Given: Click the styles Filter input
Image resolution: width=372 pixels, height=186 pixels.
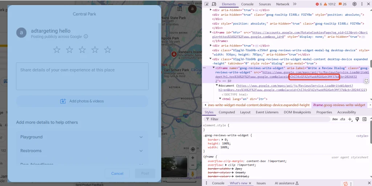Looking at the screenshot, I should click(x=268, y=119).
